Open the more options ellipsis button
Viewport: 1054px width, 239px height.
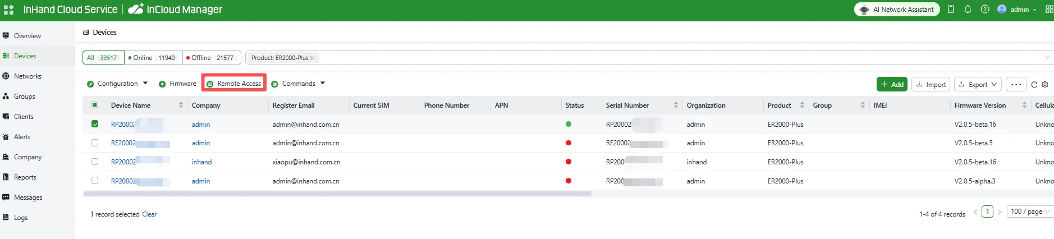point(1016,84)
